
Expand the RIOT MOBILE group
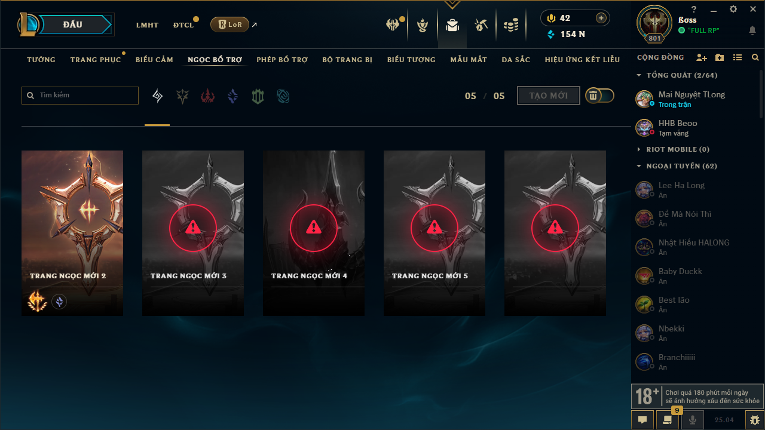pyautogui.click(x=673, y=149)
